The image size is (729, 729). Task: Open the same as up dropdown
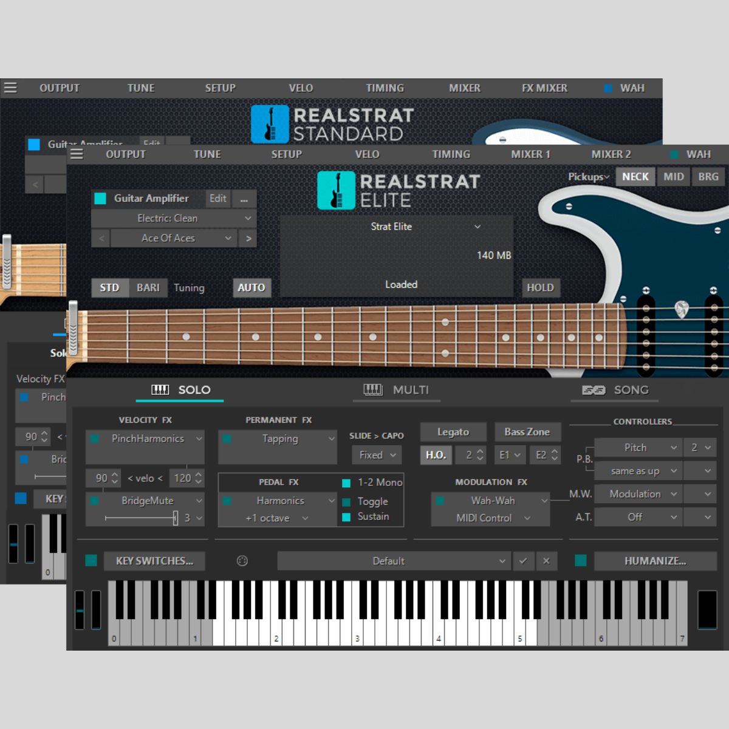638,471
